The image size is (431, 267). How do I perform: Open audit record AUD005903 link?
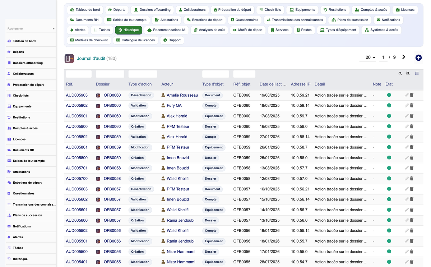77,95
